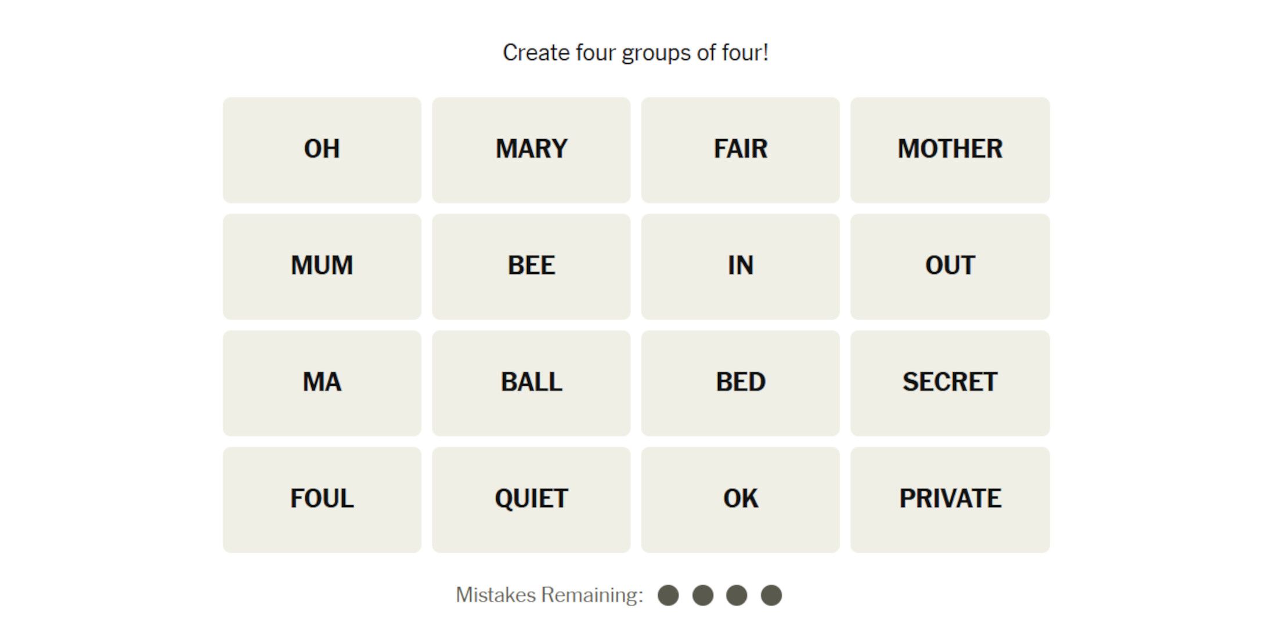
Task: Choose the QUIET tile
Action: (531, 499)
